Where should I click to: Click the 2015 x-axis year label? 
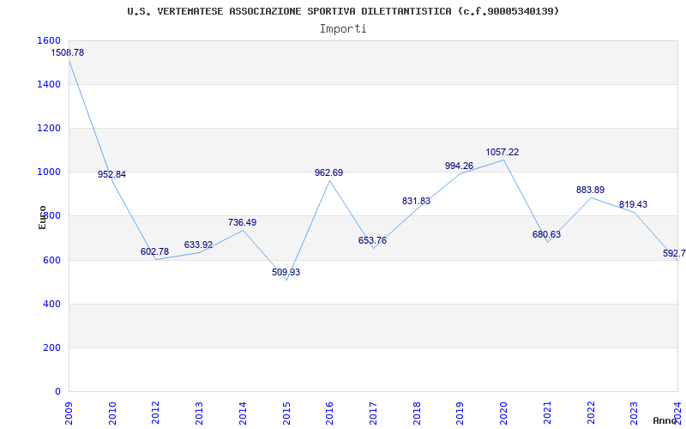286,413
